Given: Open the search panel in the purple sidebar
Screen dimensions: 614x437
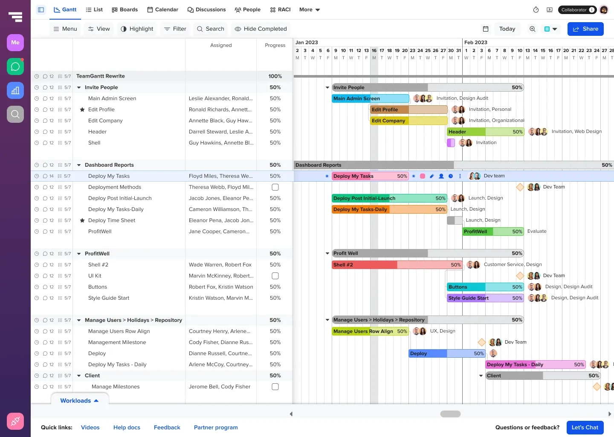Looking at the screenshot, I should 15,114.
